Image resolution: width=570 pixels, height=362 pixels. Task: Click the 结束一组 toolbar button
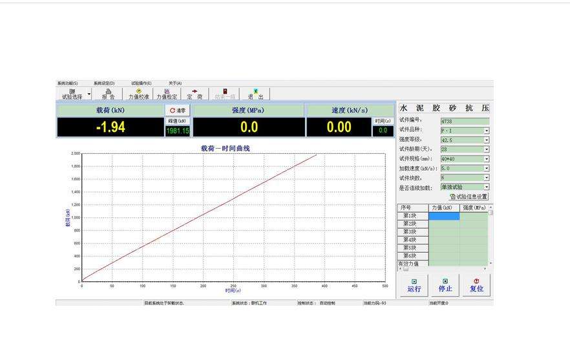(x=225, y=94)
